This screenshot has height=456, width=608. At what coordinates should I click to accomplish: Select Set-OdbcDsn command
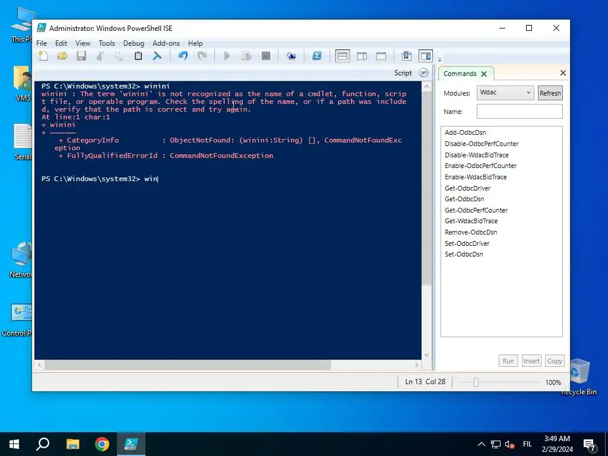464,254
